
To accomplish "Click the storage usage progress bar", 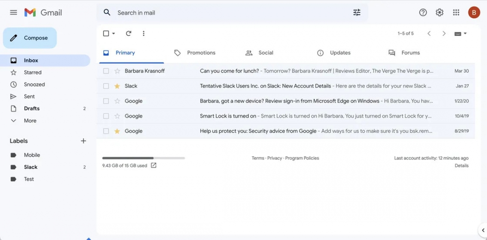I will click(x=144, y=158).
